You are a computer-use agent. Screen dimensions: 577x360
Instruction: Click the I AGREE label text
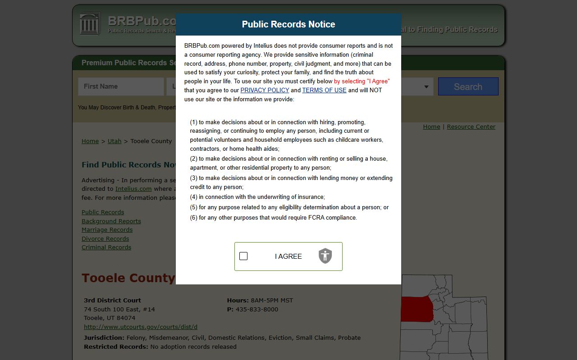[x=288, y=256]
